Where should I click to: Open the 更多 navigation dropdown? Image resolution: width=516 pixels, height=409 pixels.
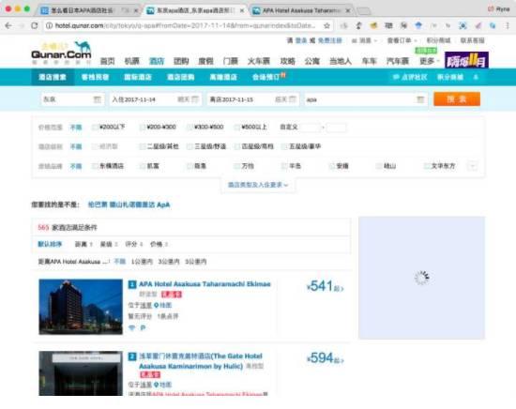(x=429, y=61)
